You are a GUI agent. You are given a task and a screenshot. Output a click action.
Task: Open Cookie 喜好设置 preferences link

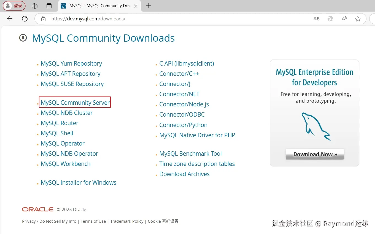click(x=163, y=221)
